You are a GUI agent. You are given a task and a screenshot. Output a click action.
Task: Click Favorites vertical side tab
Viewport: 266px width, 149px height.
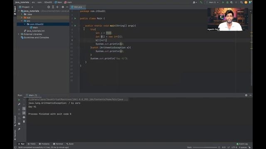point(15,135)
